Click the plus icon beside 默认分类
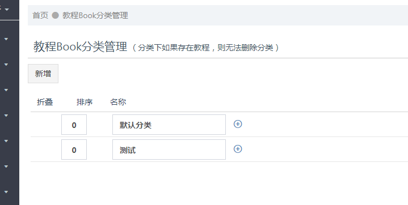408x205 pixels. point(238,124)
